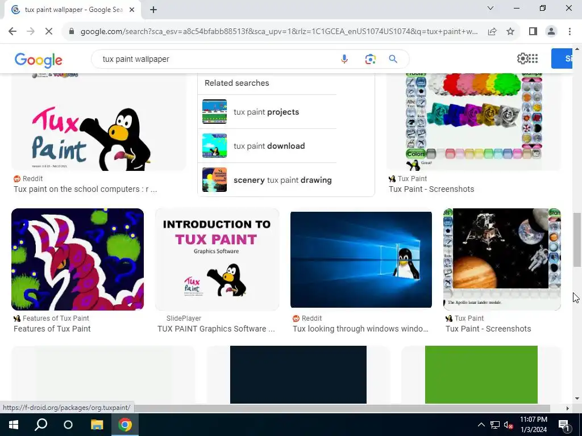Open the colorful roses Tux Paint screenshot
Image resolution: width=582 pixels, height=436 pixels.
(x=473, y=122)
